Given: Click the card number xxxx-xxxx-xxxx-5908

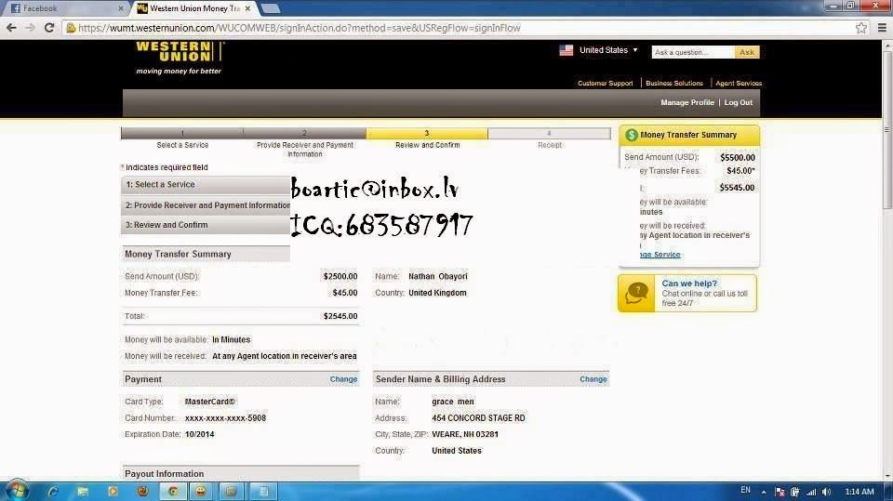Looking at the screenshot, I should tap(225, 418).
